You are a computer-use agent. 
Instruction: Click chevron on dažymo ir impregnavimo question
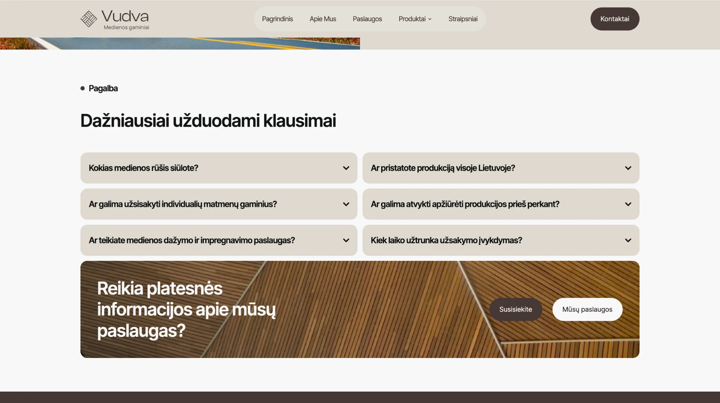point(346,240)
